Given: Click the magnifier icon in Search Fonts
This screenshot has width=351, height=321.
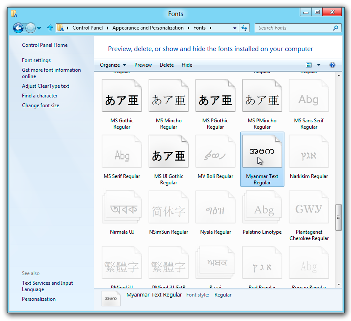Looking at the screenshot, I should 335,28.
